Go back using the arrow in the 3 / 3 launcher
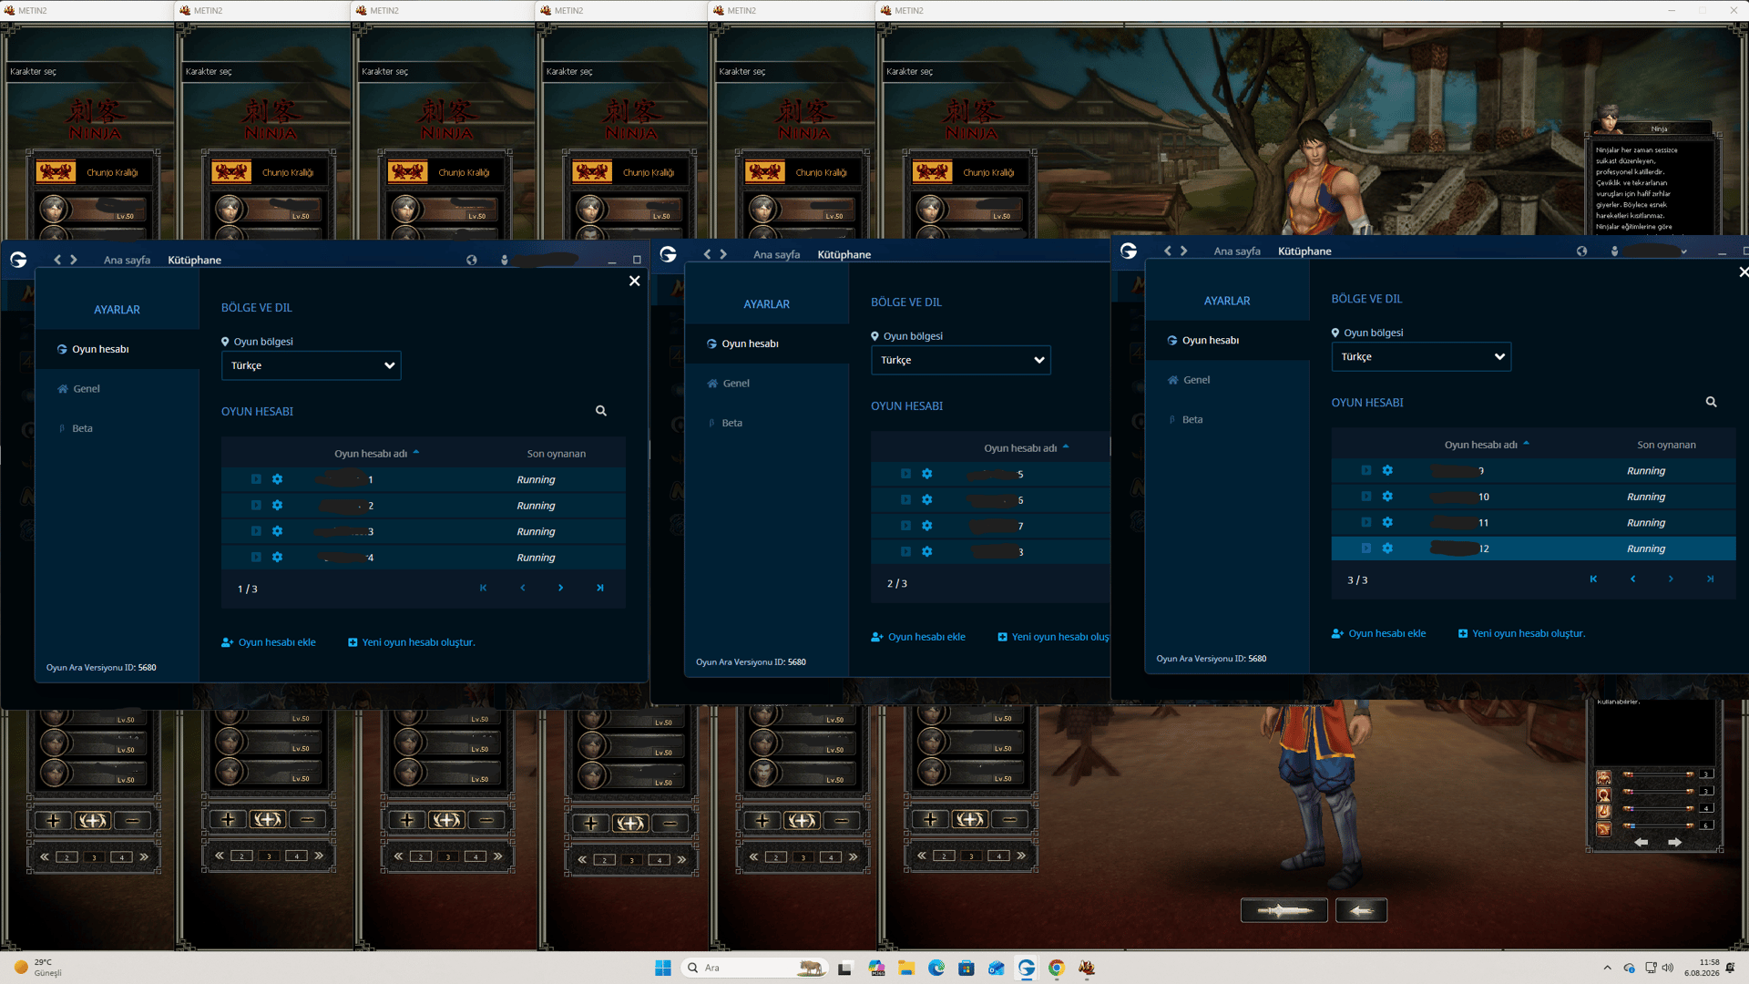1749x984 pixels. click(x=1168, y=251)
